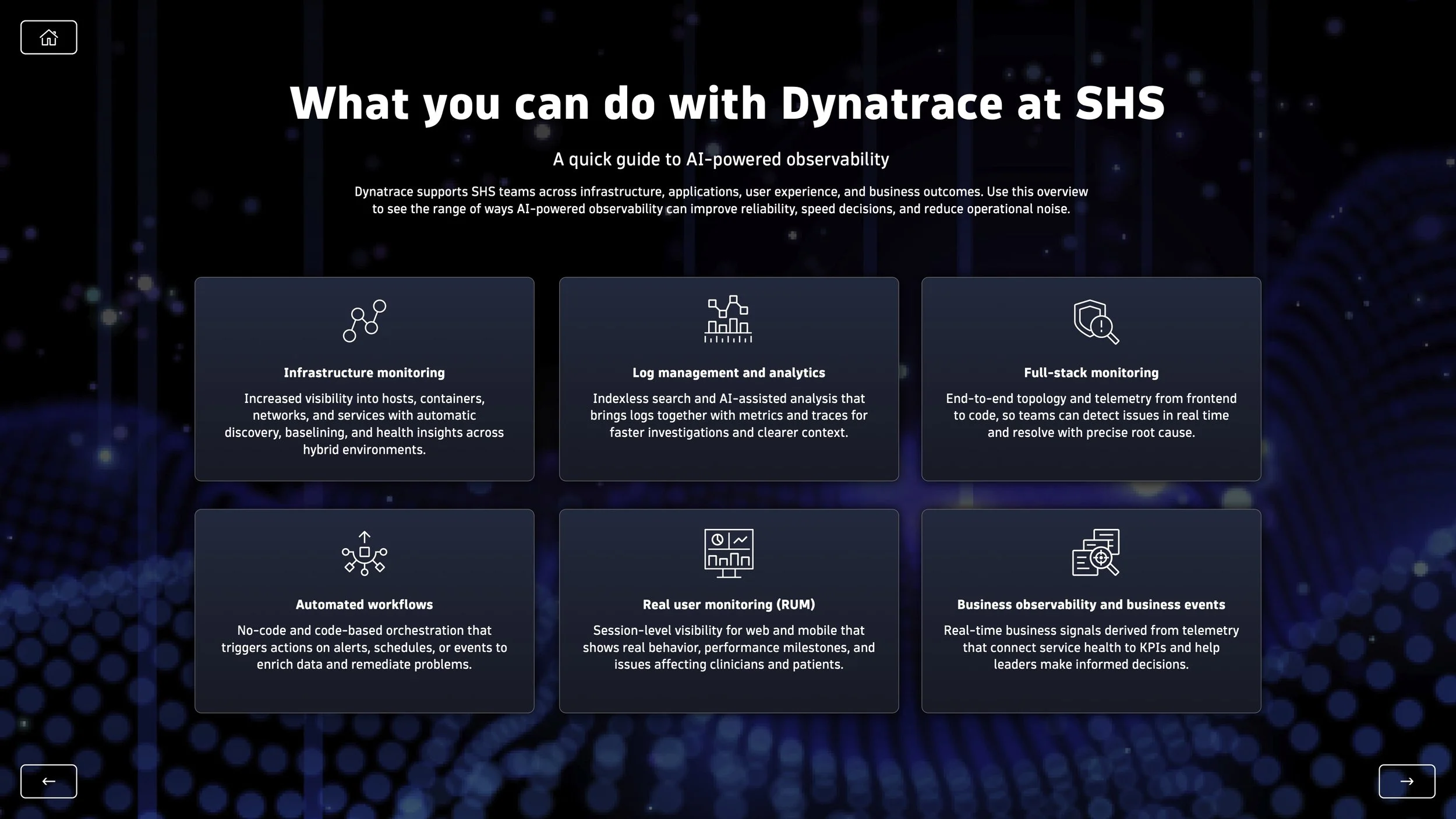Click the Real user monitoring dashboard icon
The height and width of the screenshot is (819, 1456).
click(x=729, y=553)
